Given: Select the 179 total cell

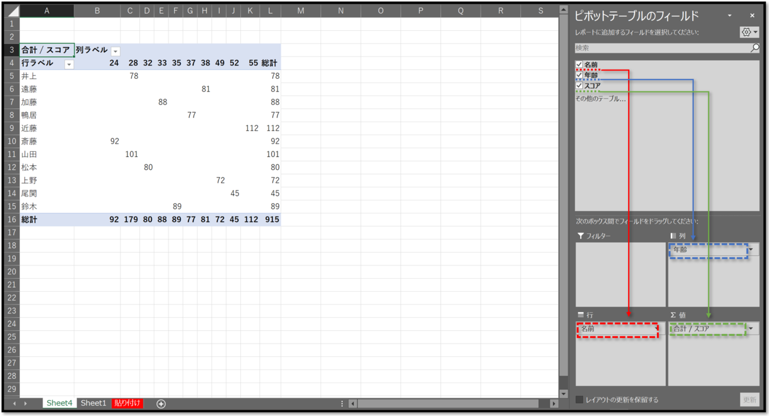Looking at the screenshot, I should (x=130, y=219).
